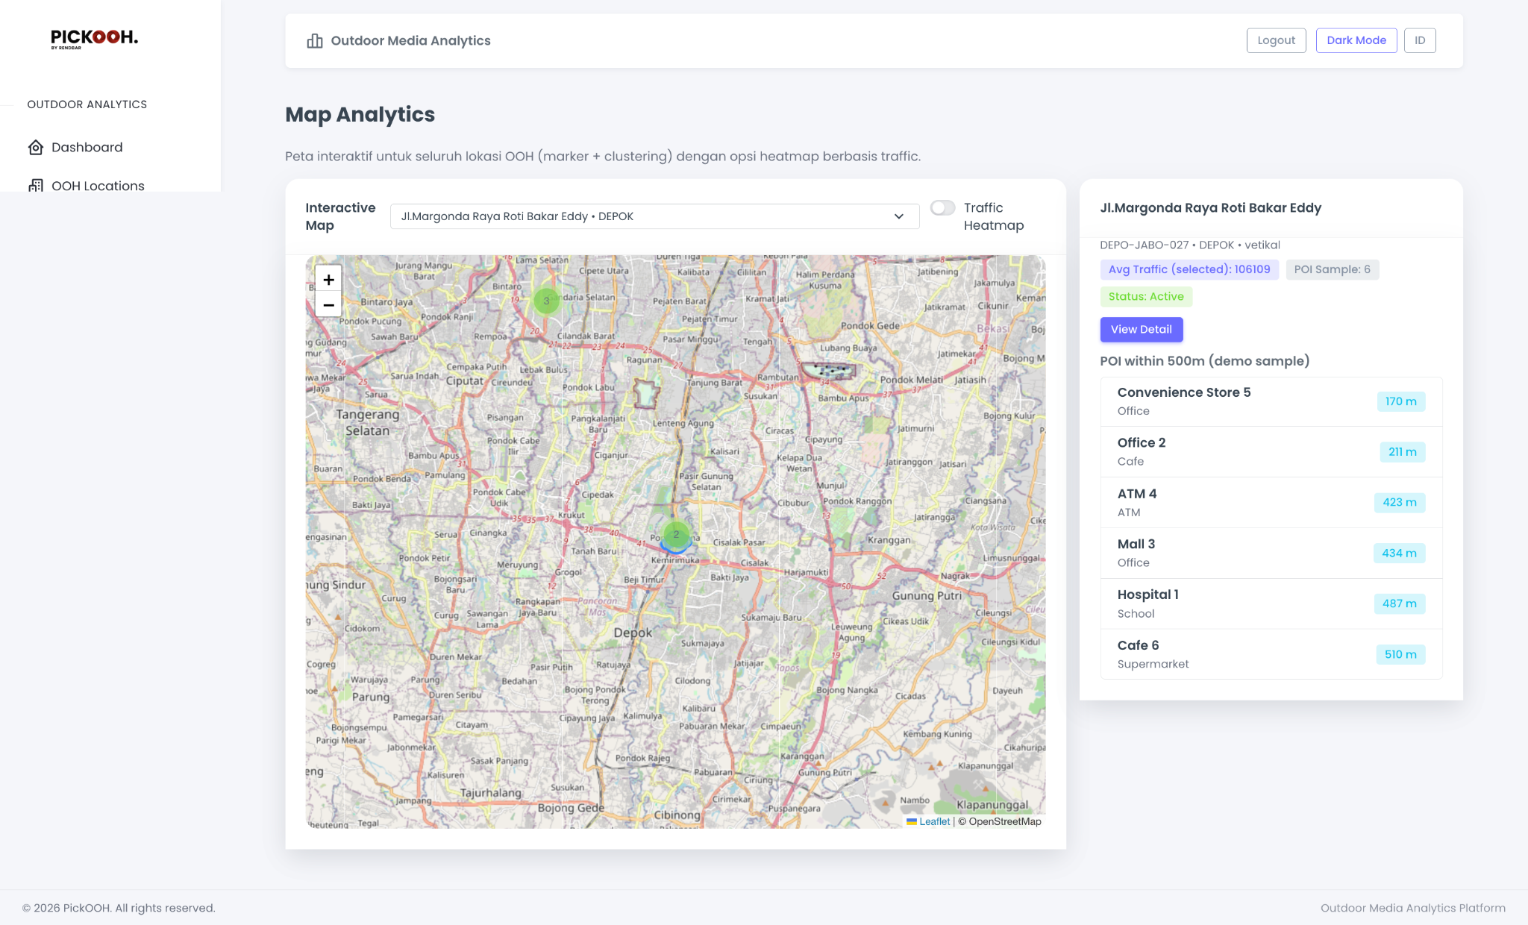Switch to Dark Mode

coord(1356,40)
